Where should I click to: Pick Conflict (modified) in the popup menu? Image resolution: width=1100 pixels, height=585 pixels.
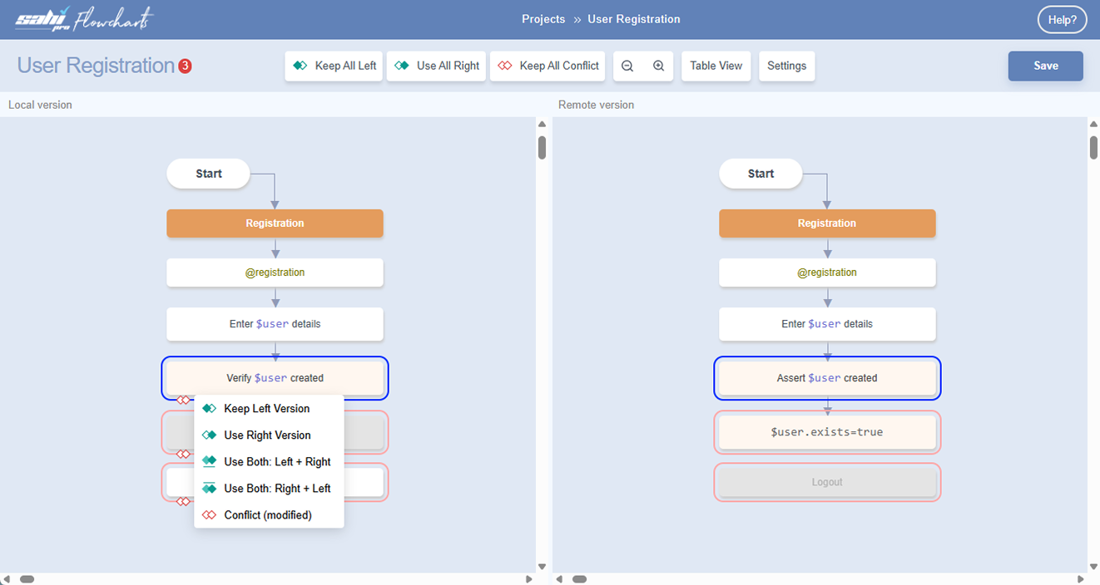(x=267, y=515)
